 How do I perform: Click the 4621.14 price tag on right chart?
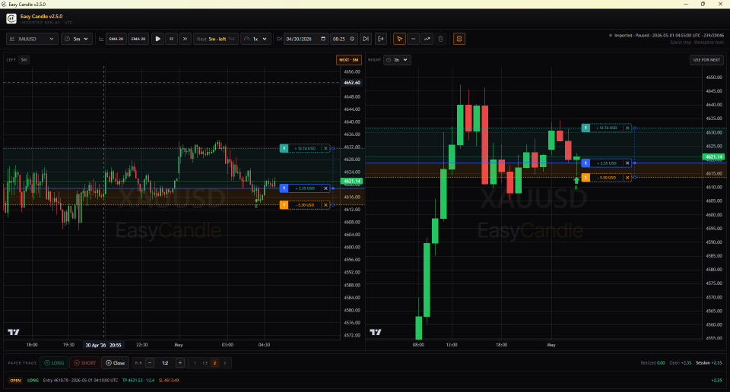pos(714,156)
